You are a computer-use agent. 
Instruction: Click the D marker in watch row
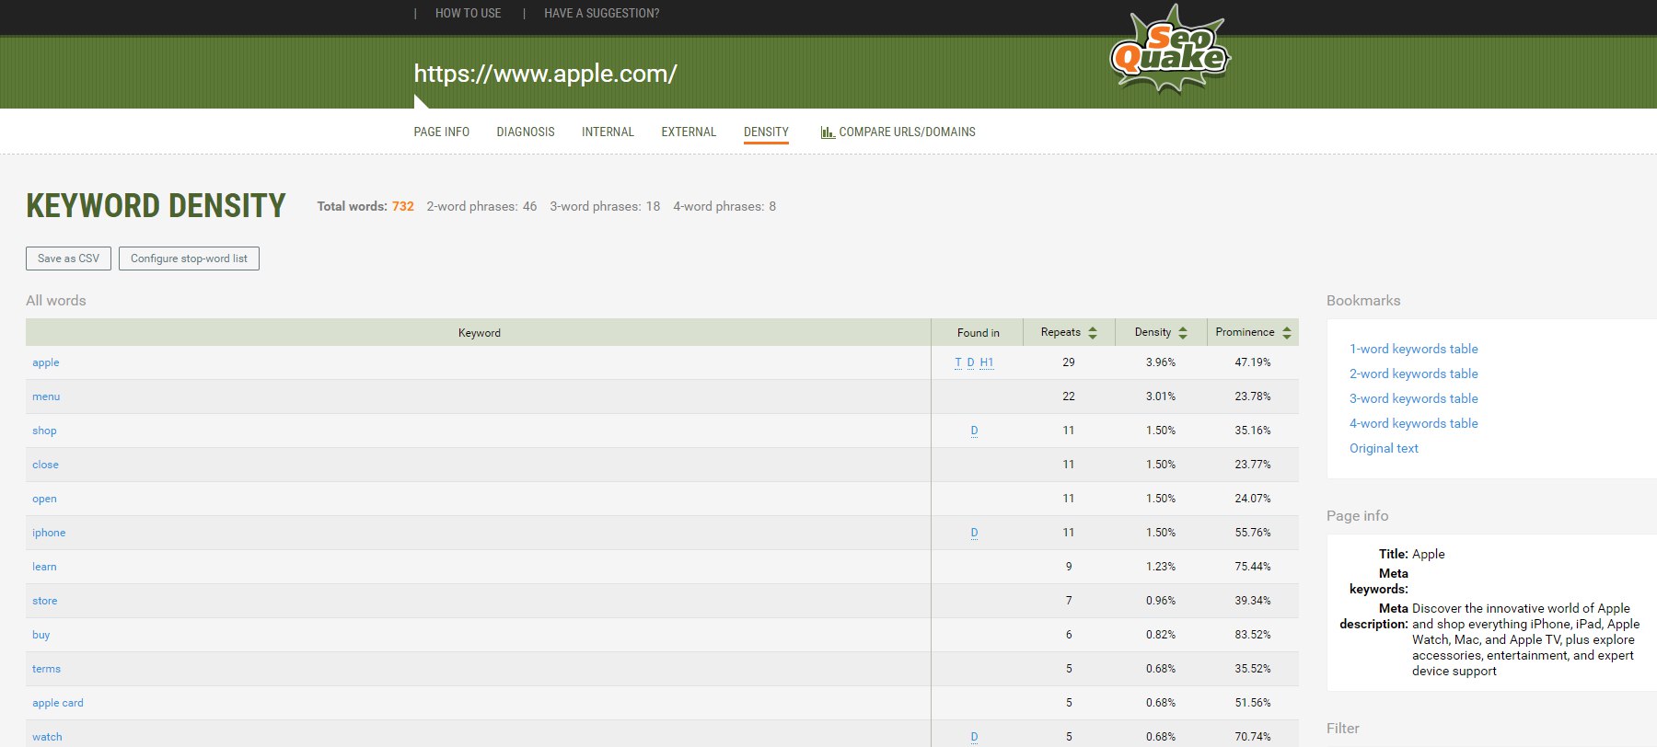974,737
